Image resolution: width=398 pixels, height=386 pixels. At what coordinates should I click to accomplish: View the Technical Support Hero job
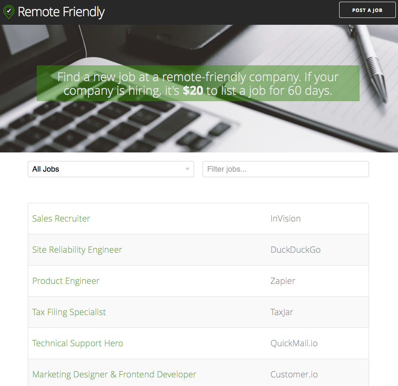[x=77, y=343]
